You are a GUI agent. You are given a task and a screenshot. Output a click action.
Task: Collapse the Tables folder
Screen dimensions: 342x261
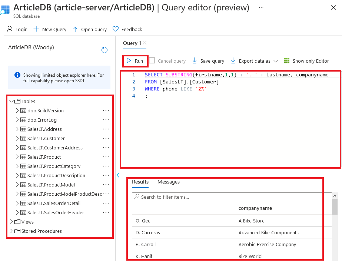coord(11,101)
